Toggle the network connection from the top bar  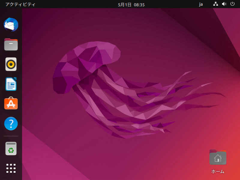coord(215,4)
